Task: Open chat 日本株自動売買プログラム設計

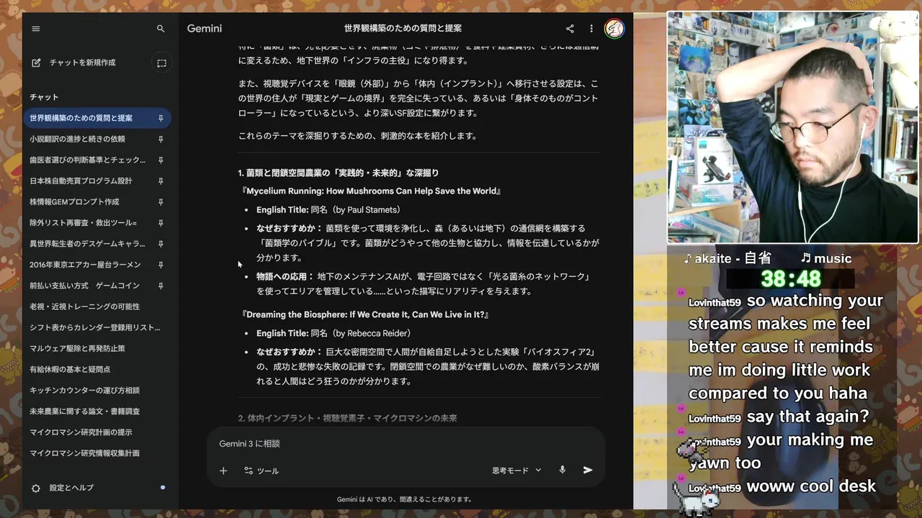Action: tap(97, 181)
